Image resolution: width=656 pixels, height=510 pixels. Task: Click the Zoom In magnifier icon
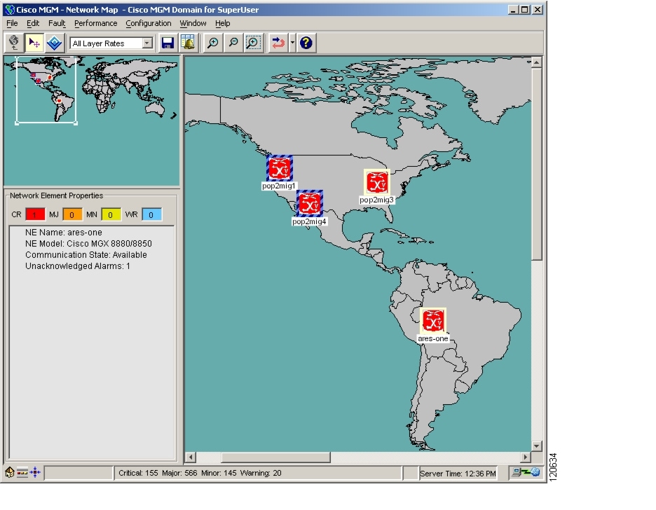(x=213, y=43)
